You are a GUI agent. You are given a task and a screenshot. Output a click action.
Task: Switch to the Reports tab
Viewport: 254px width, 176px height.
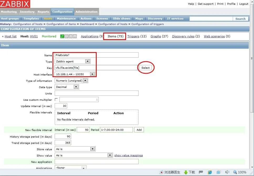tap(43, 12)
